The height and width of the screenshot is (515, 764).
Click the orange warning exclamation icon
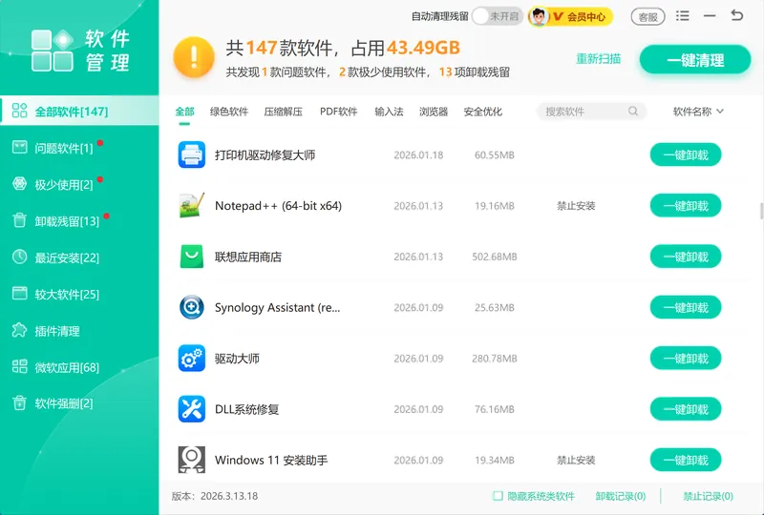click(194, 57)
